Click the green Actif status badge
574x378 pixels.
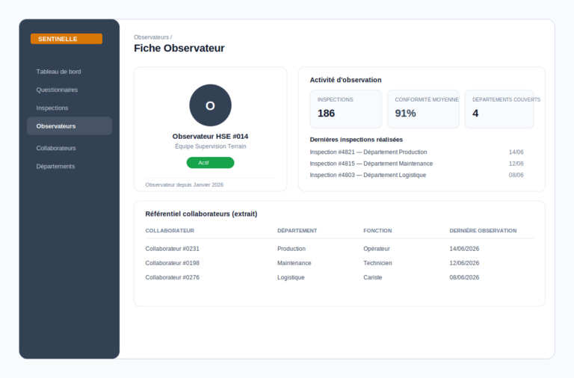click(210, 163)
